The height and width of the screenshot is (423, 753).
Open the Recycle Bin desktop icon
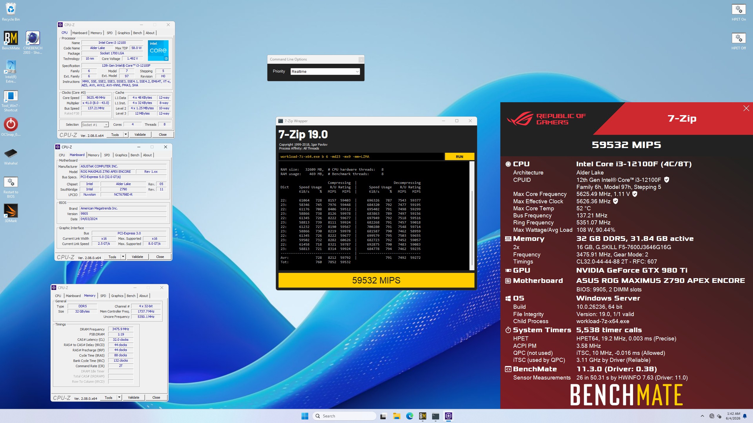[11, 12]
